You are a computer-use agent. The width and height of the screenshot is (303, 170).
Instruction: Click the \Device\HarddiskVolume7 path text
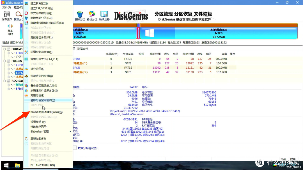point(127,114)
